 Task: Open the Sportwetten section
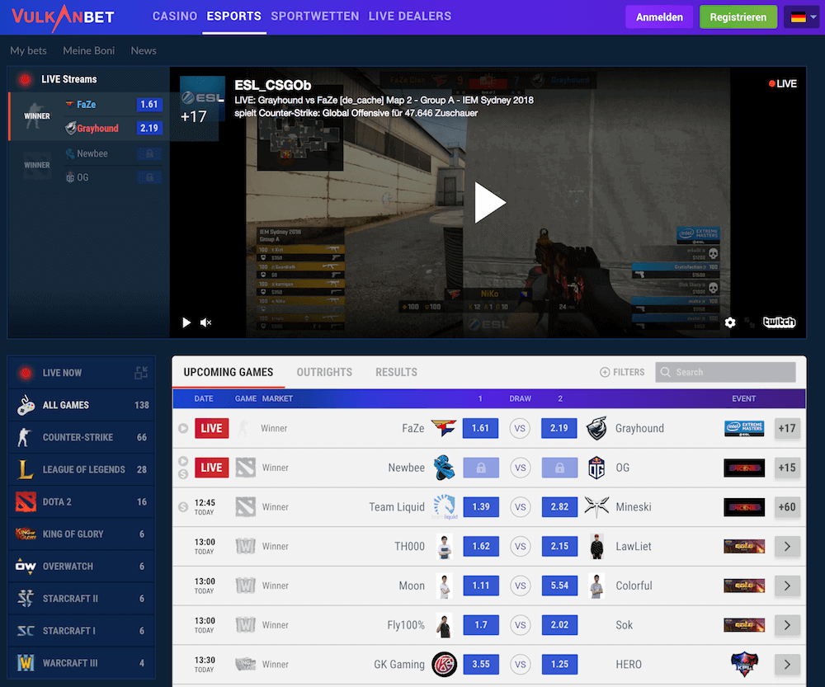coord(314,16)
